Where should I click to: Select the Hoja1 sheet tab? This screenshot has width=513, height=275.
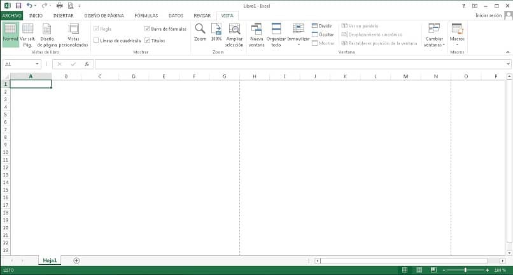click(x=50, y=260)
